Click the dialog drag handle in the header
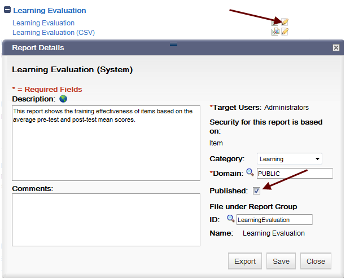The width and height of the screenshot is (350, 279). point(173,44)
